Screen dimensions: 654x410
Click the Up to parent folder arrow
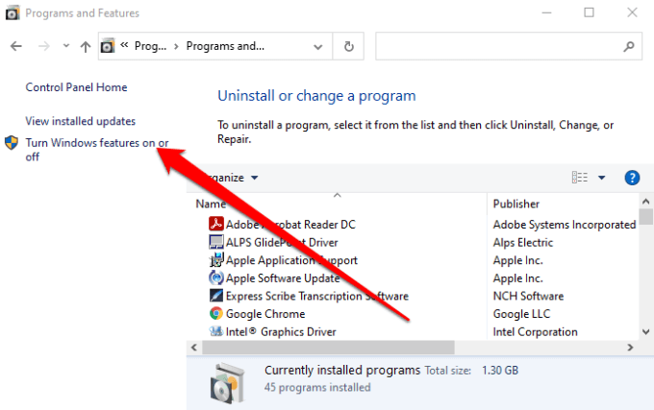click(86, 46)
